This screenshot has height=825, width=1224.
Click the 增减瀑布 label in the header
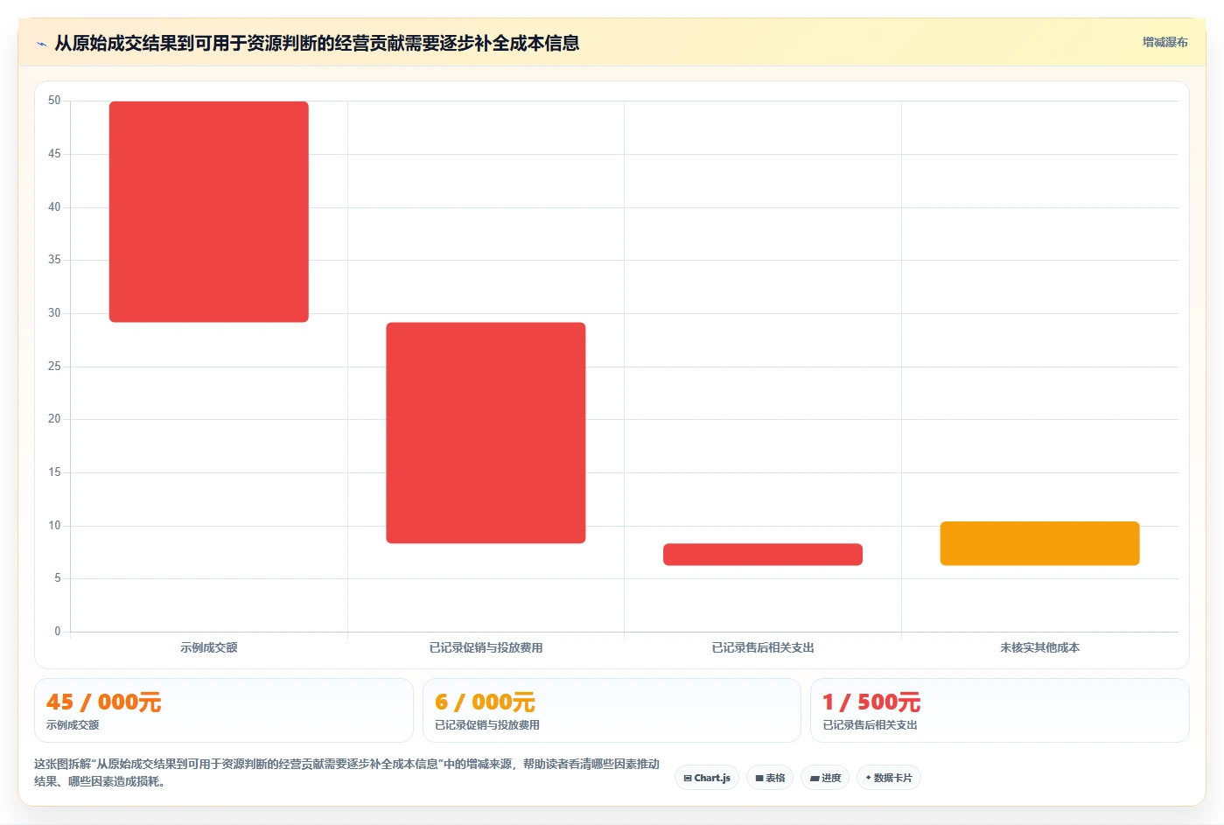point(1165,42)
